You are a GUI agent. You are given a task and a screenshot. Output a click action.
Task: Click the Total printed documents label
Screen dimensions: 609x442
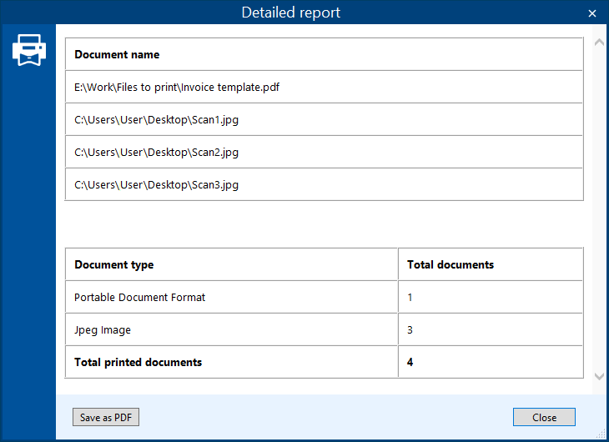point(138,362)
